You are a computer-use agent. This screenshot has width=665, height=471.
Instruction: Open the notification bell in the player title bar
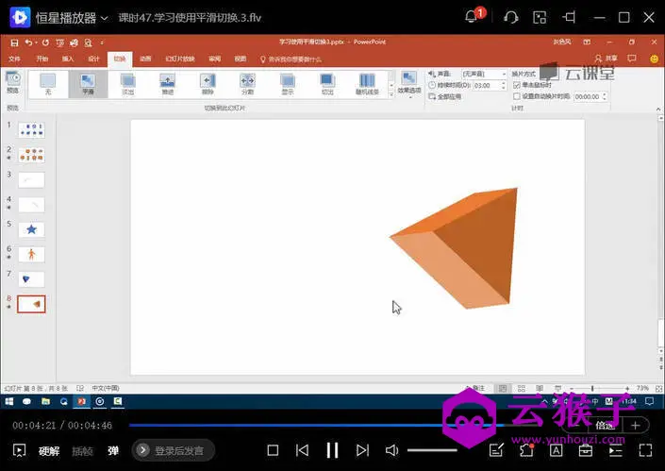coord(472,16)
